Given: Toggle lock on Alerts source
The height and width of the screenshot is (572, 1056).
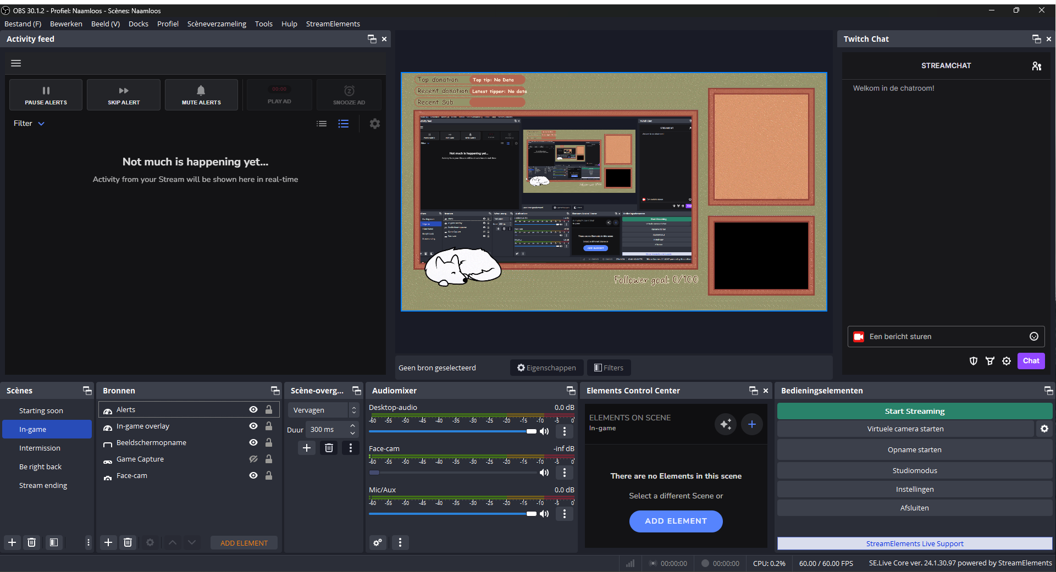Looking at the screenshot, I should click(x=269, y=409).
